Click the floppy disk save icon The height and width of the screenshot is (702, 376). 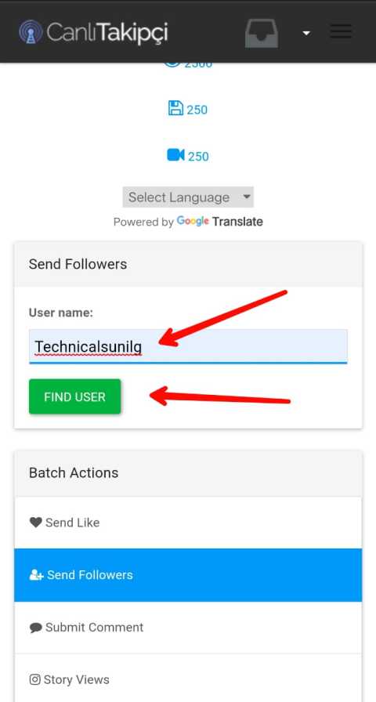[176, 108]
